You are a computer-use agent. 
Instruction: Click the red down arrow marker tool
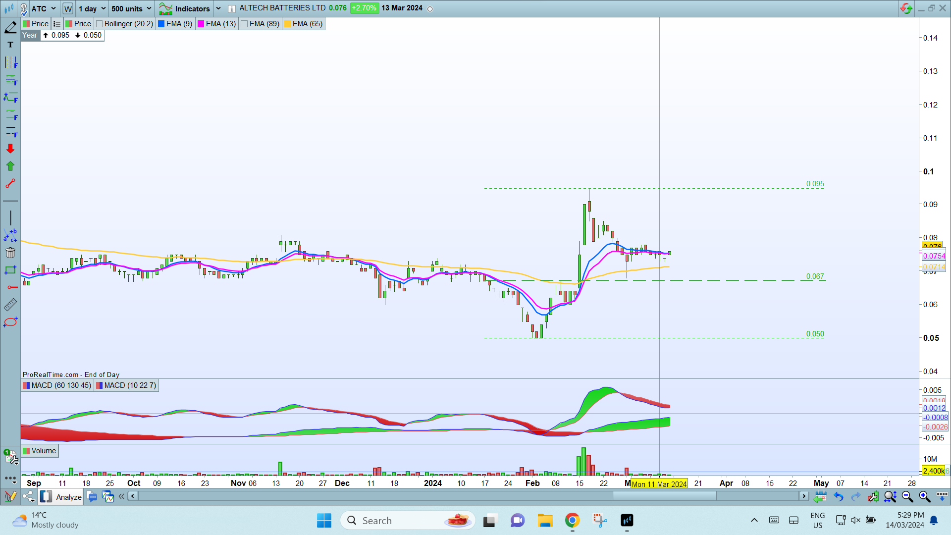10,149
